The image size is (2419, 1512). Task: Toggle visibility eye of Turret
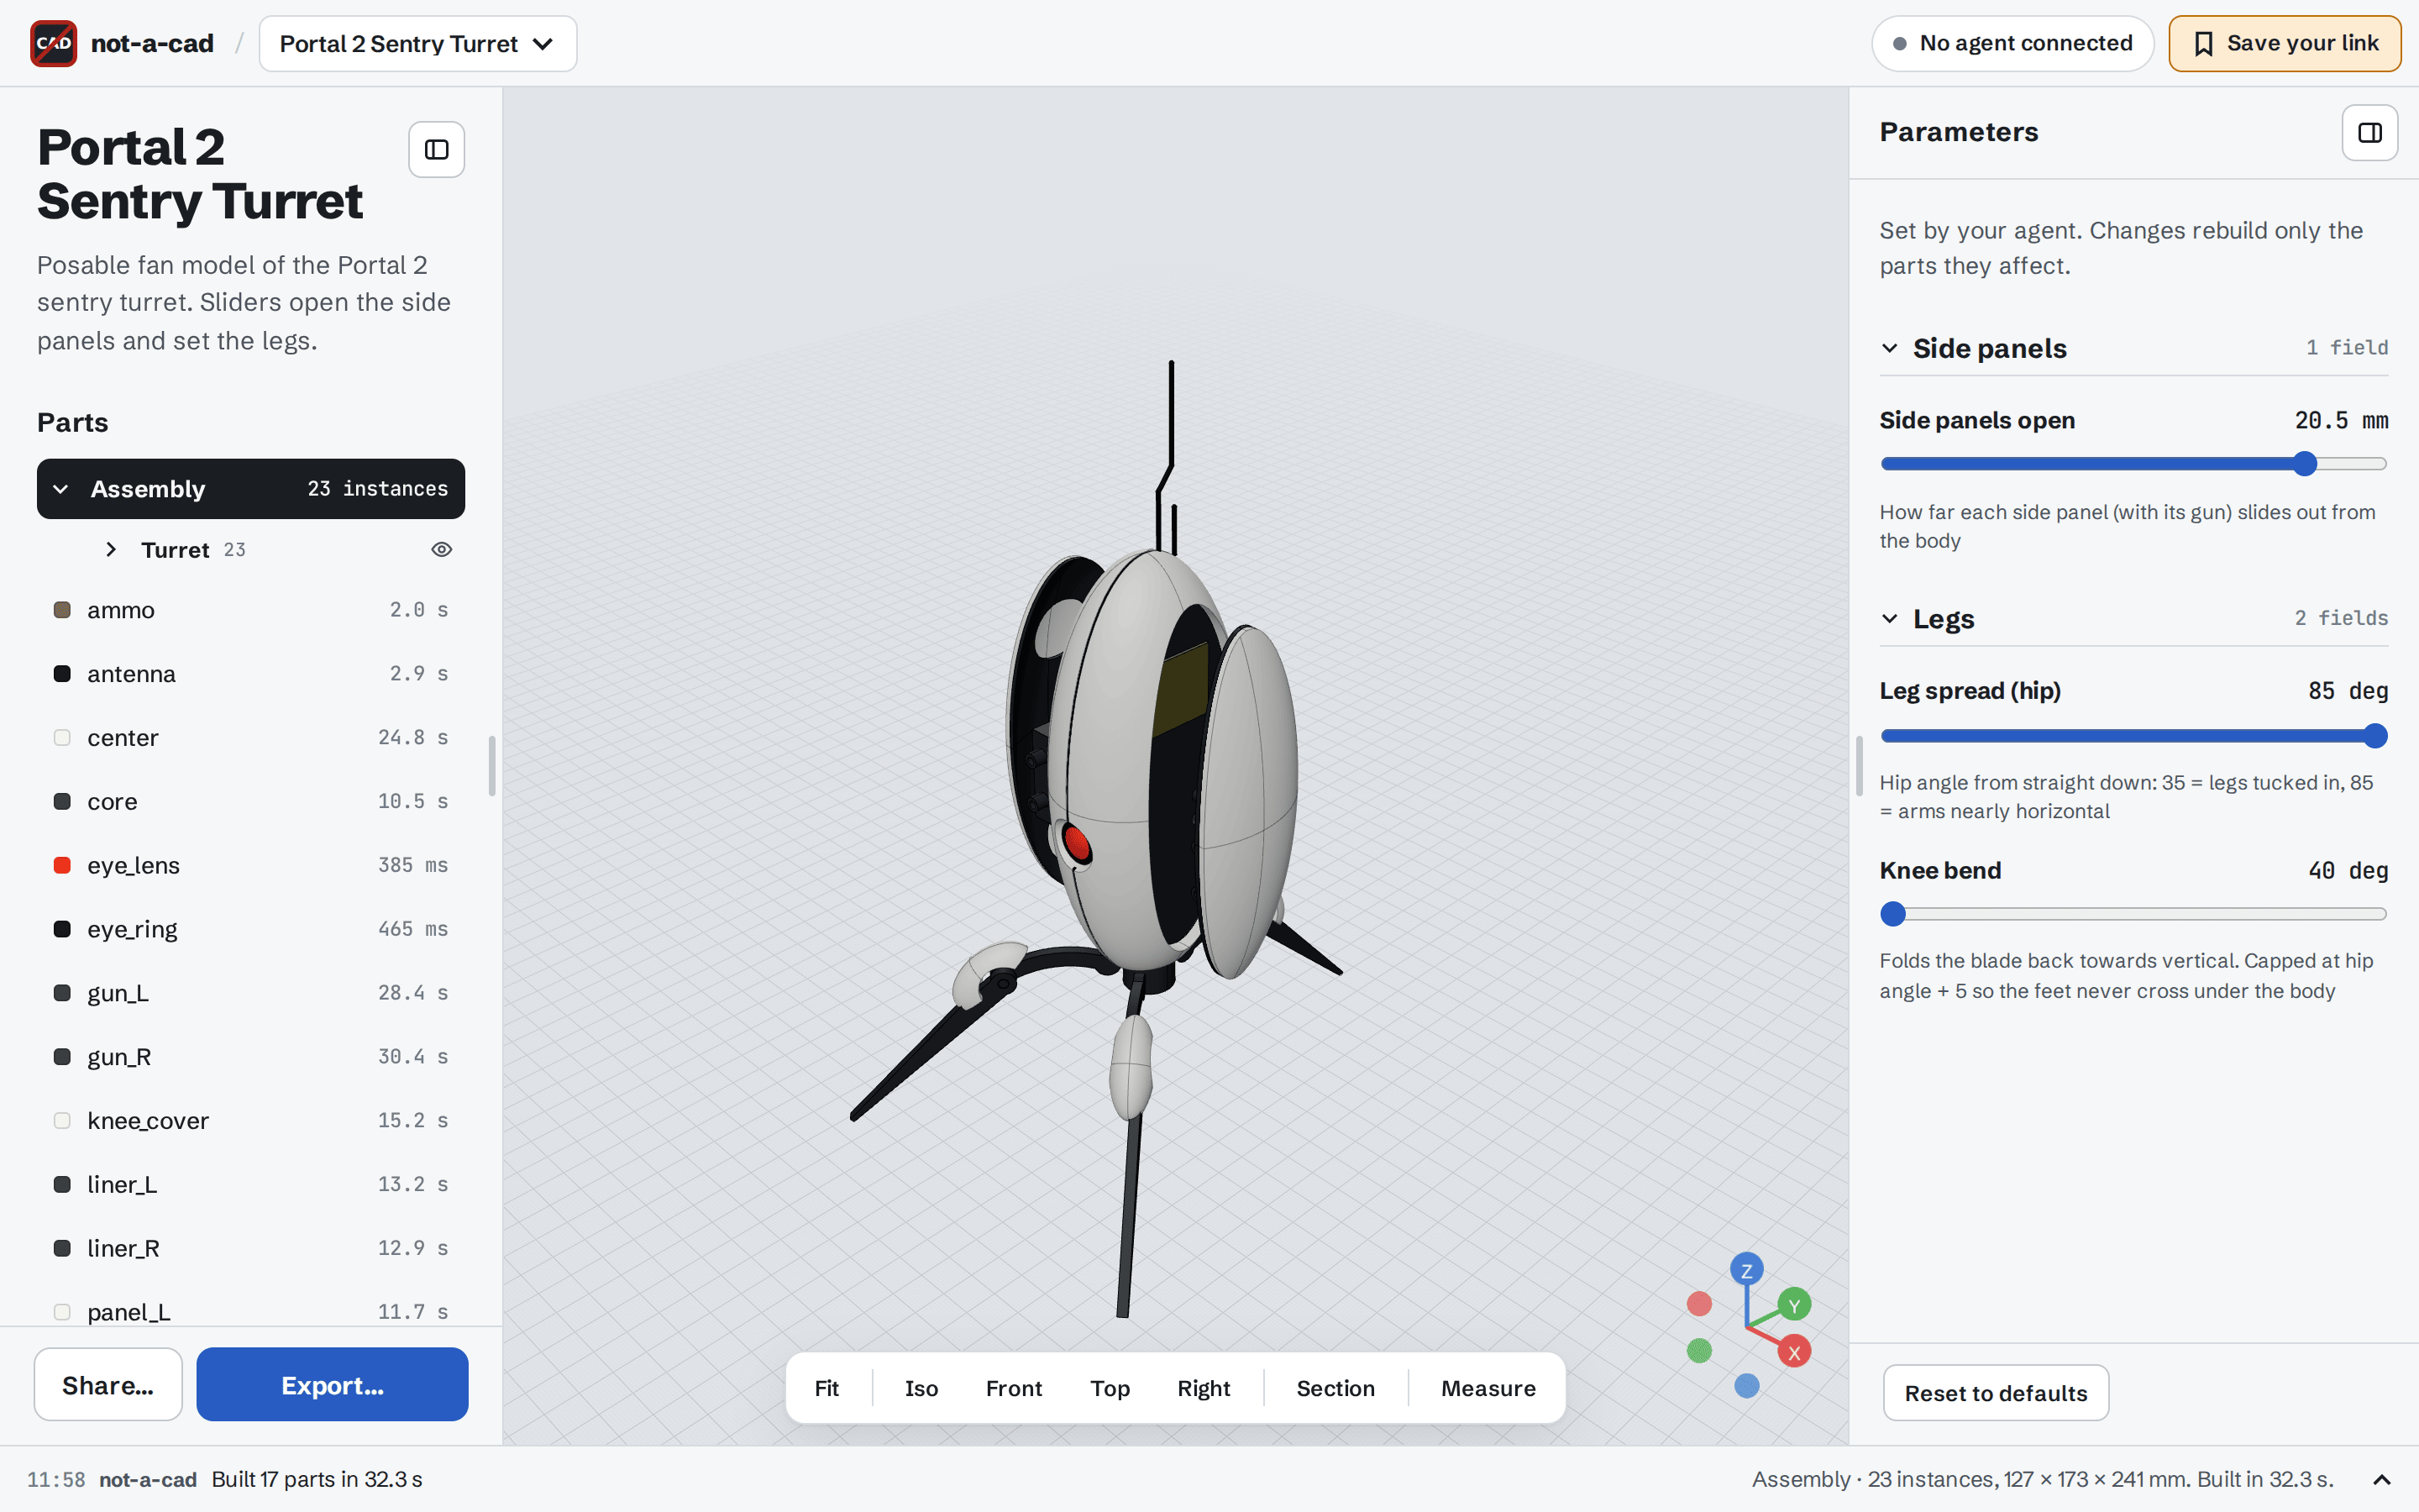coord(441,550)
